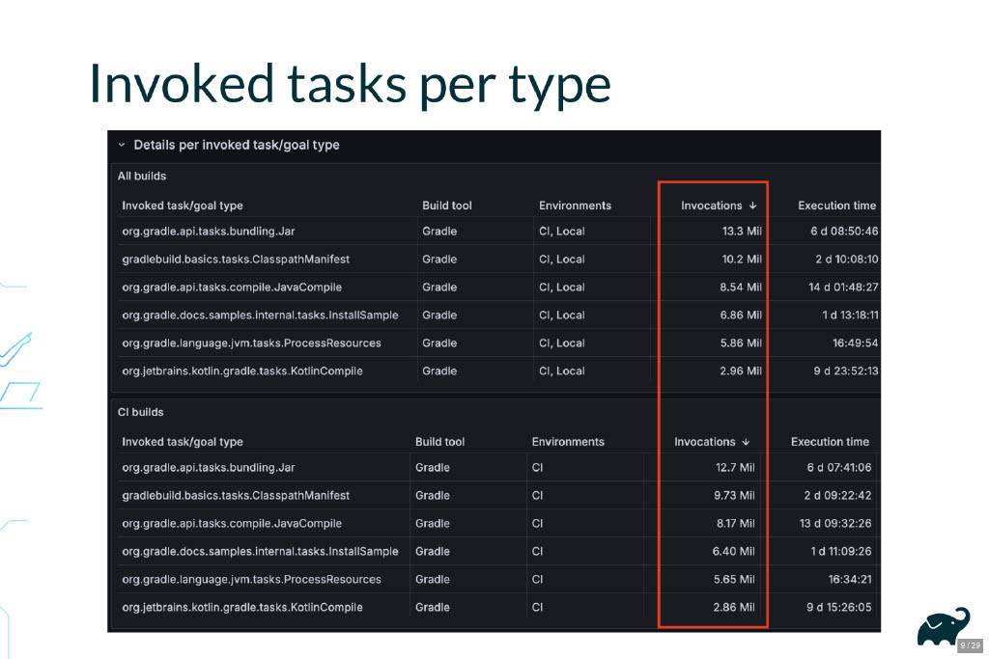Sort CI builds by Execution time header
Image resolution: width=989 pixels, height=659 pixels.
click(x=830, y=442)
